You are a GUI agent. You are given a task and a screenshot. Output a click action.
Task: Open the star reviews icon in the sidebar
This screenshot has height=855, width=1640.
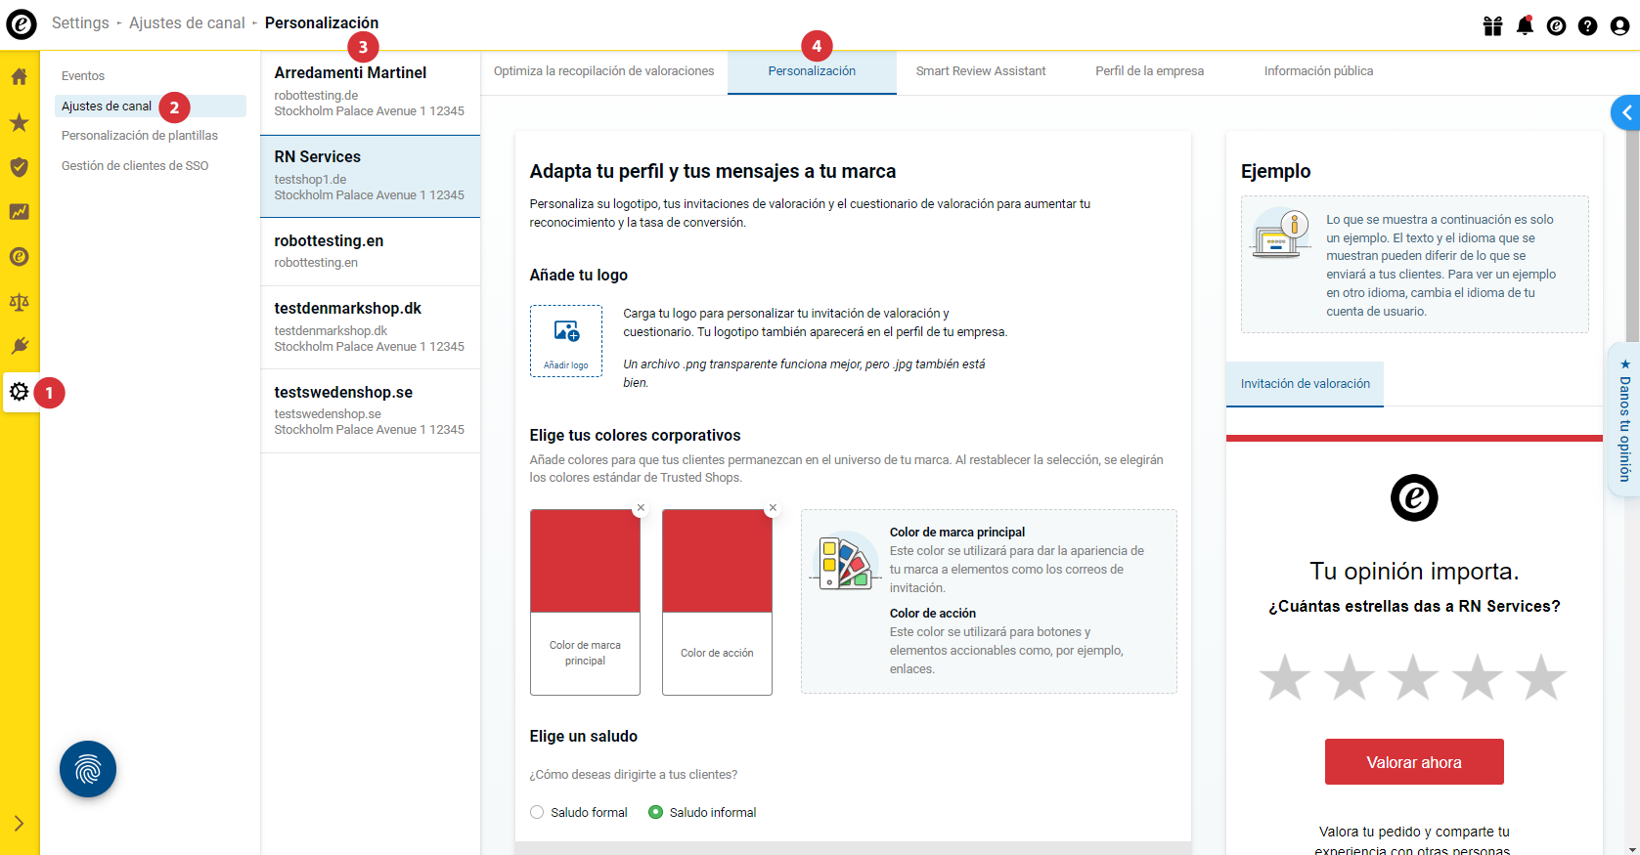click(19, 122)
